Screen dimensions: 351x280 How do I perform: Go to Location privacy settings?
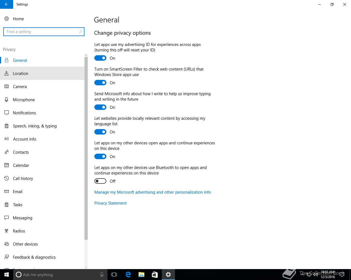pos(42,73)
